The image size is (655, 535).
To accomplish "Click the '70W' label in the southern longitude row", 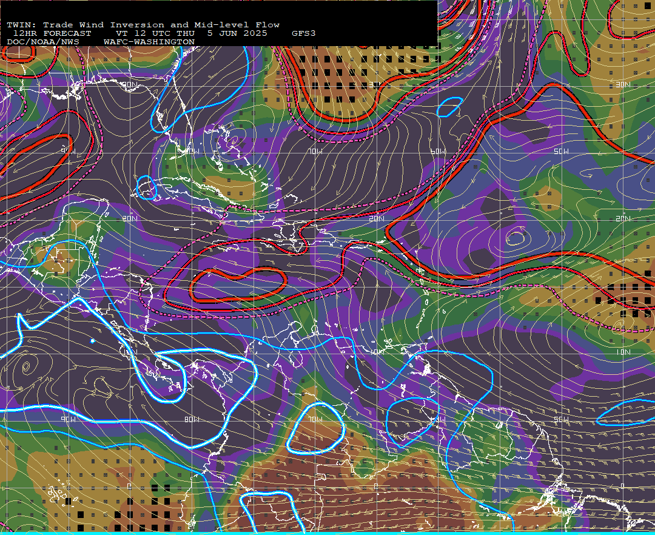I will 315,419.
